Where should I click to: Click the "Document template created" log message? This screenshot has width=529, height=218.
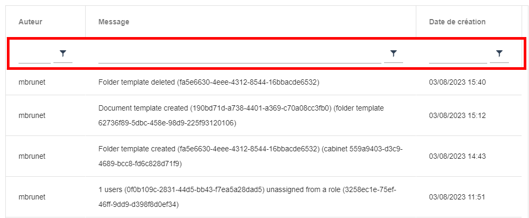coord(241,115)
